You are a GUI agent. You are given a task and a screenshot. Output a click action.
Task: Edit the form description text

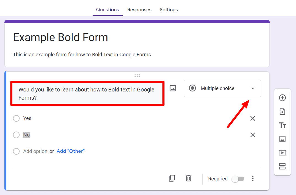click(x=82, y=55)
